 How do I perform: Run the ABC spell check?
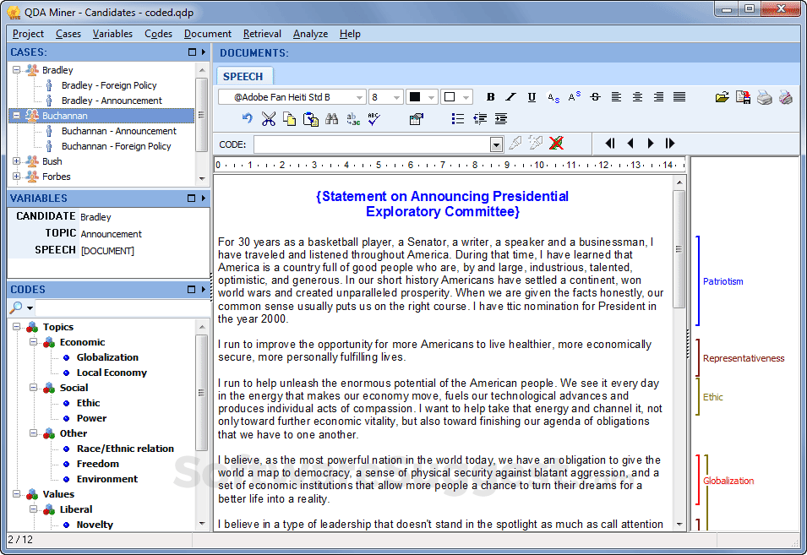[375, 119]
